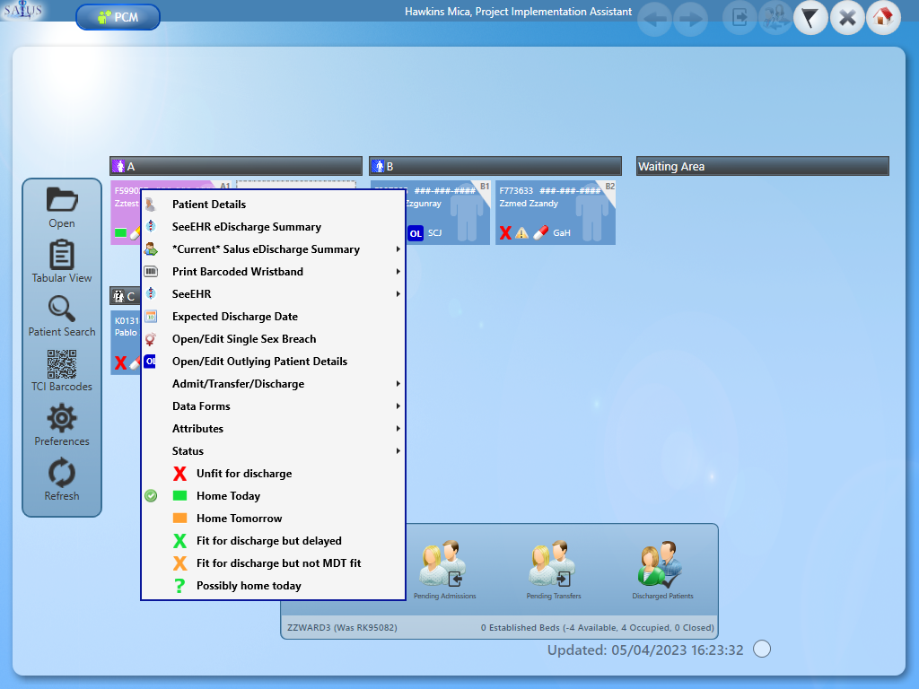Click the update status circle indicator
This screenshot has width=919, height=689.
pos(762,650)
